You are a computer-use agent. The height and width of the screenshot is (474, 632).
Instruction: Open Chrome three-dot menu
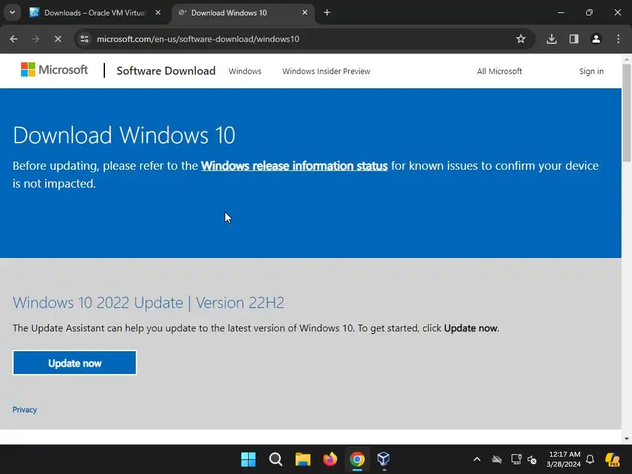tap(618, 39)
